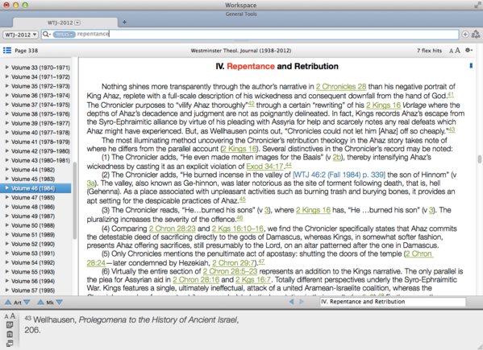Screen dimensions: 483x350
Task: Click the first footnote pane tool icon
Action: point(10,325)
